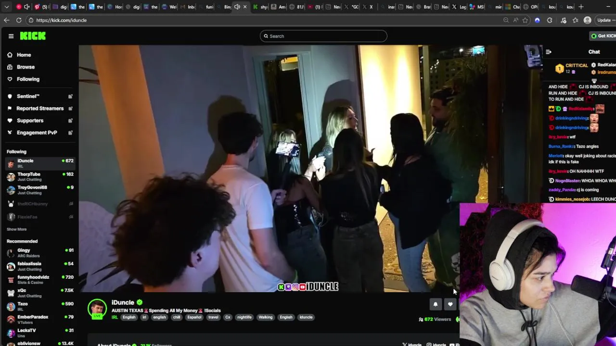Screen dimensions: 616x346
Task: Expand the Show more followed channels
Action: (x=16, y=229)
